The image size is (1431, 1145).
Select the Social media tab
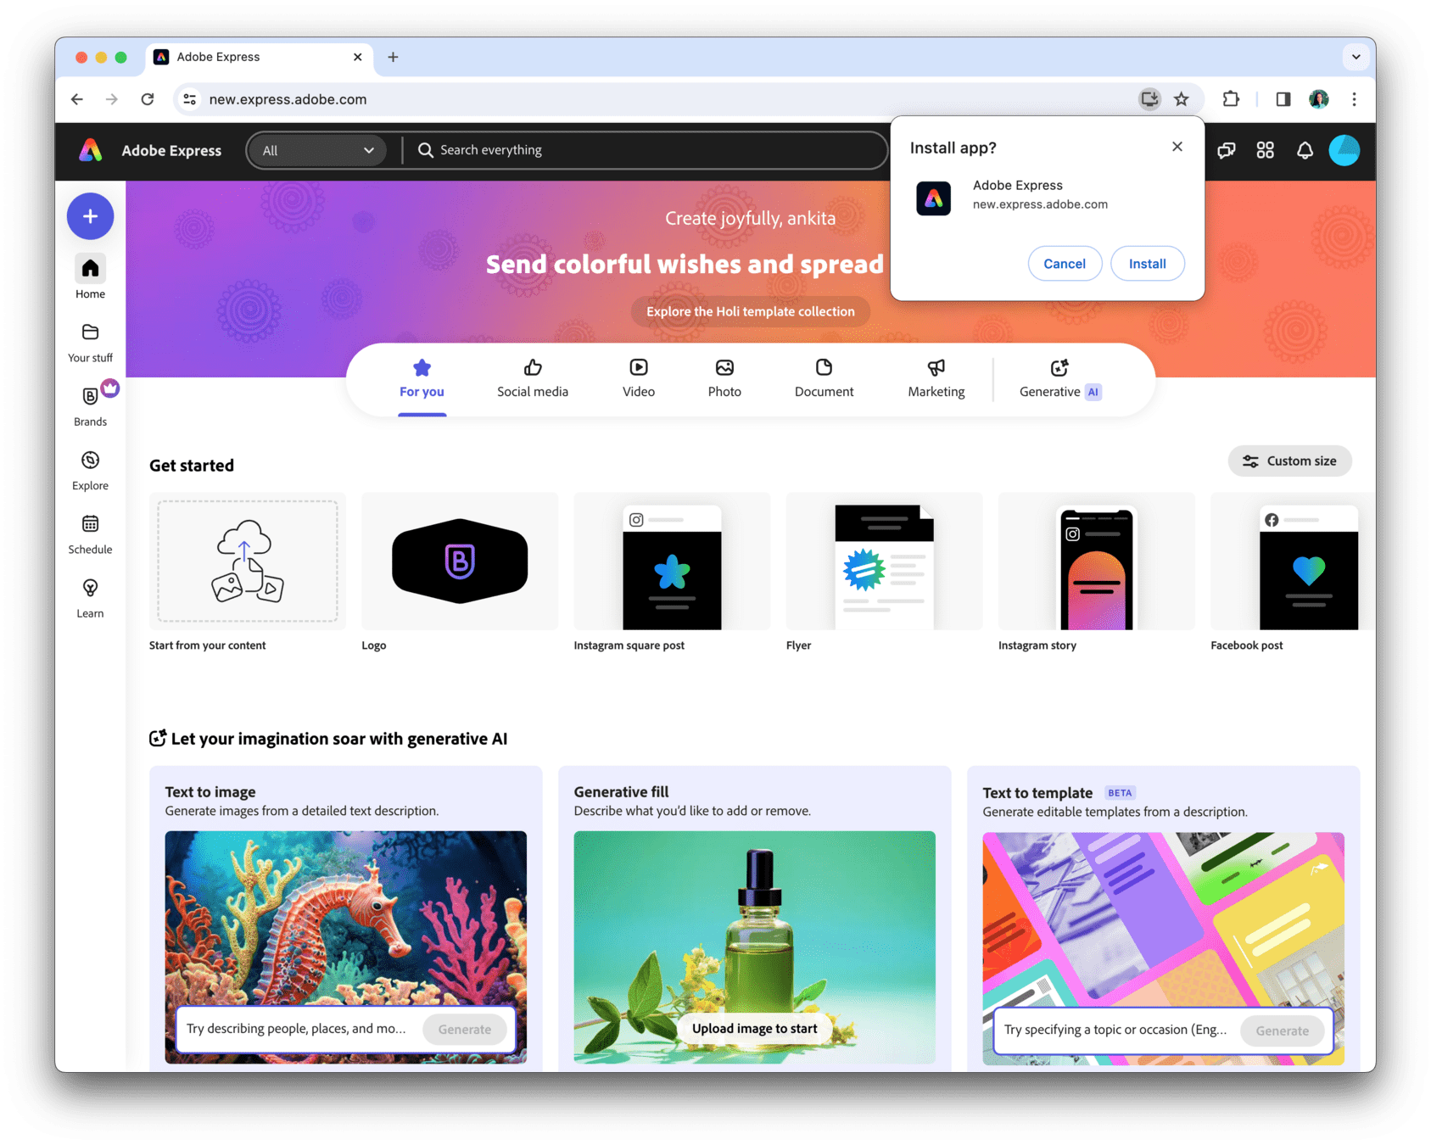pos(533,379)
